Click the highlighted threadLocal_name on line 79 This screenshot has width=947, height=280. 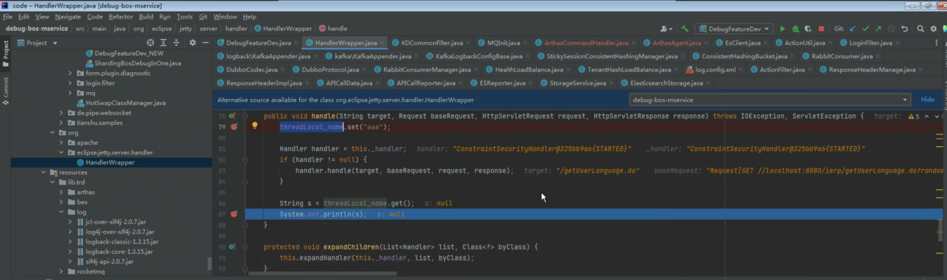(x=312, y=127)
